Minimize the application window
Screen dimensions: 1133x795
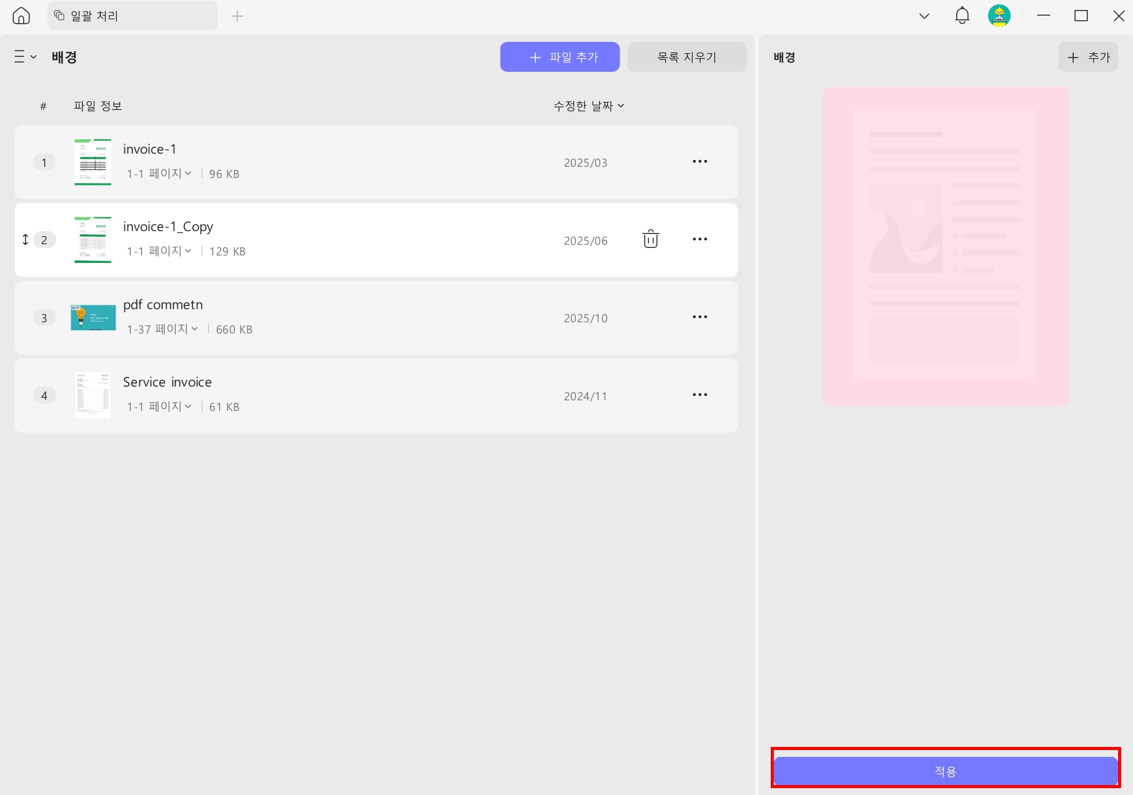pyautogui.click(x=1044, y=16)
